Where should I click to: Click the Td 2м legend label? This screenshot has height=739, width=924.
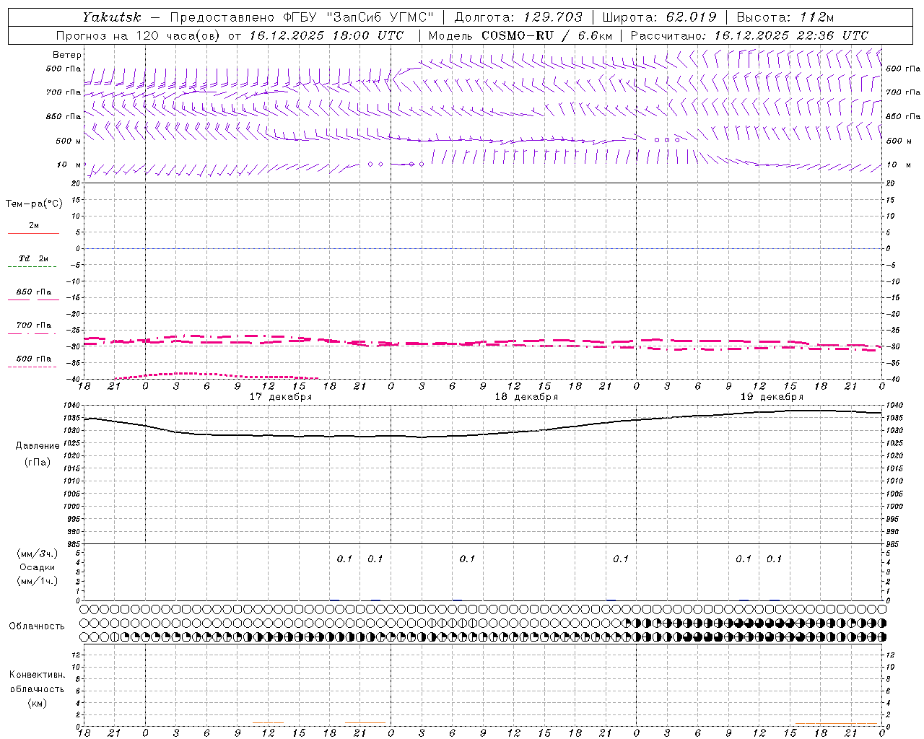(34, 258)
